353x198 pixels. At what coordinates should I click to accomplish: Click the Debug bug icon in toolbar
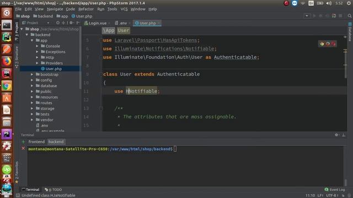coord(320,16)
